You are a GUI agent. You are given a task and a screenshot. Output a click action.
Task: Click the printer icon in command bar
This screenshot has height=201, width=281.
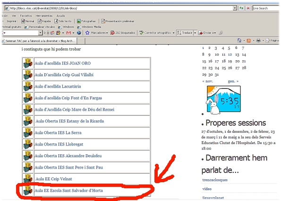pos(258,40)
